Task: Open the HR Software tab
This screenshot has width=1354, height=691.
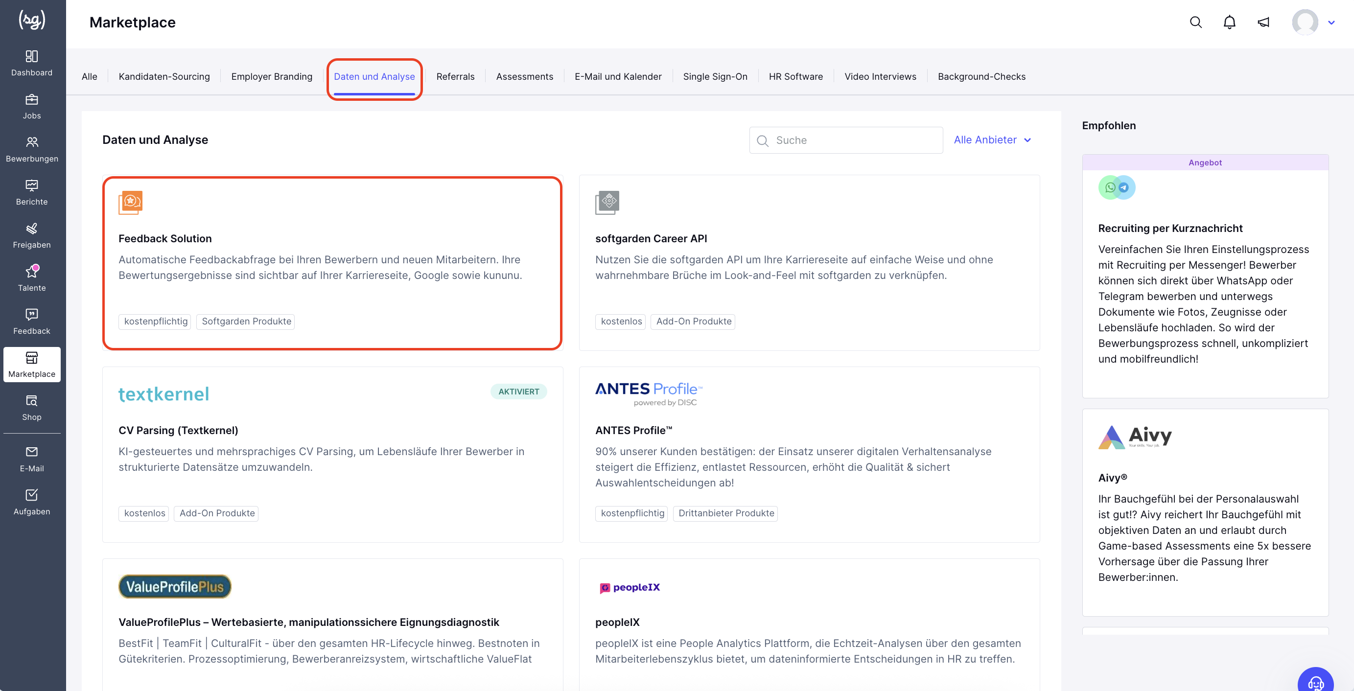Action: 796,77
